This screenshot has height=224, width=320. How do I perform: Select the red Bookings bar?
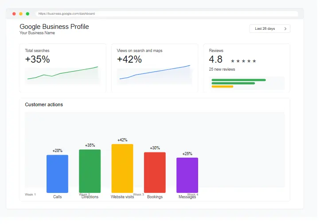click(155, 172)
